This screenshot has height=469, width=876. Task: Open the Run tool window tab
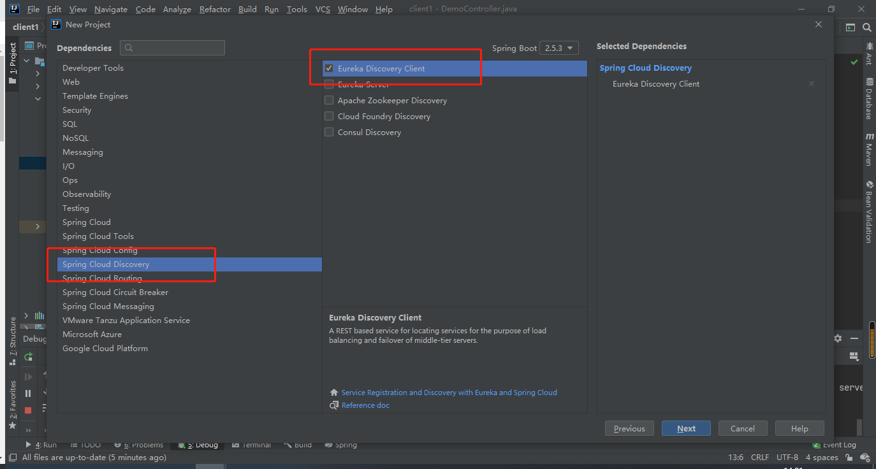41,445
